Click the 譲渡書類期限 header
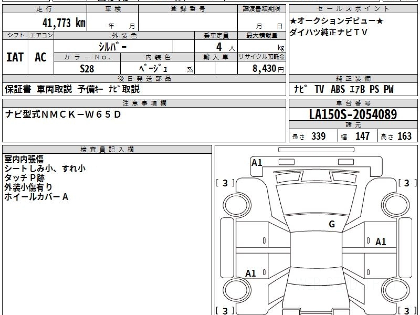Screen dimensions: 420x315 [x=261, y=9]
